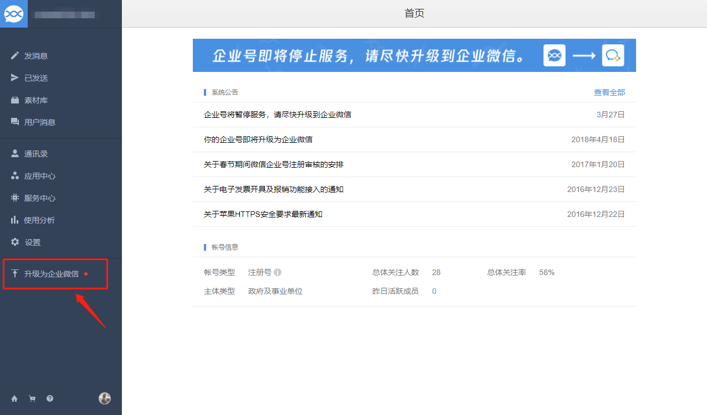Screen dimensions: 707x415
Task: Click the 查看全部 announcements link
Action: coord(609,92)
